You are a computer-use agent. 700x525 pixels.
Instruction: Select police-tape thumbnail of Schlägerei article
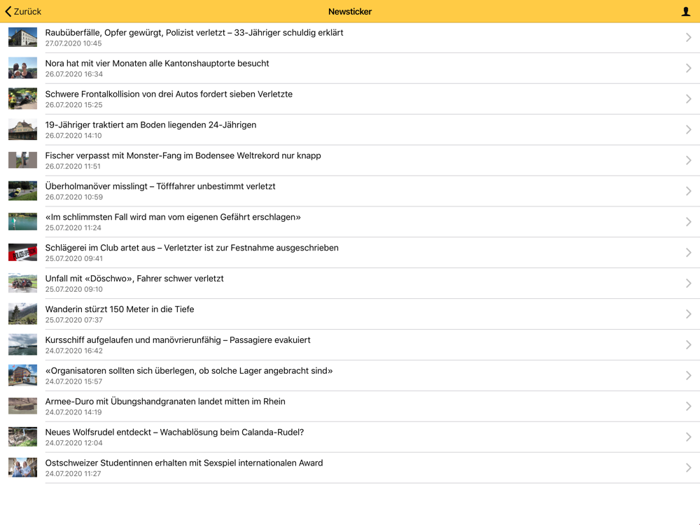(23, 253)
